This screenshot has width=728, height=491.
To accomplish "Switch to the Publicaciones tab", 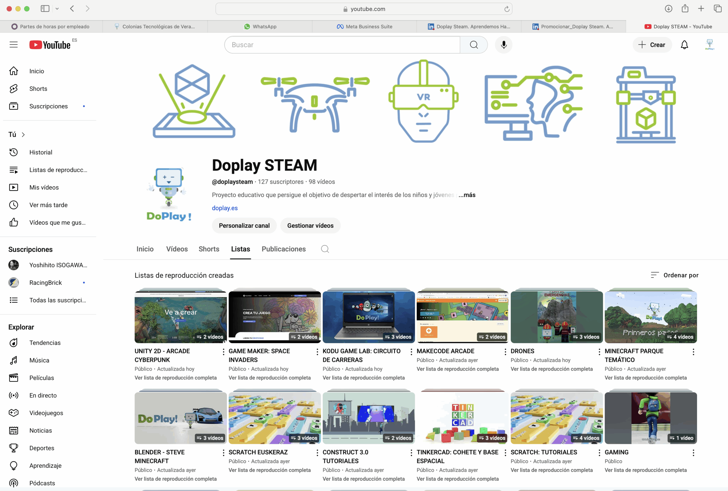I will pos(284,249).
